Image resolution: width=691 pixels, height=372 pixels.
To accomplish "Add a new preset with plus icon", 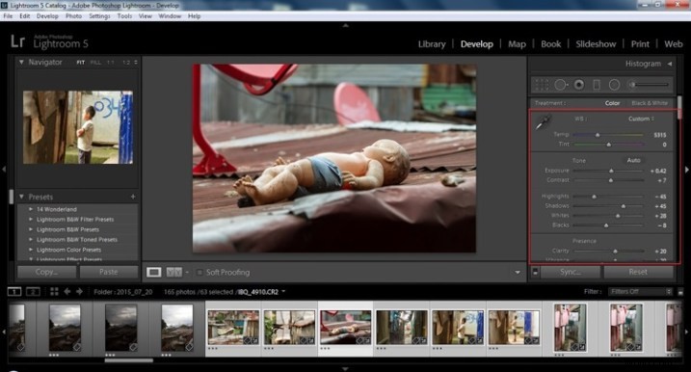I will (x=133, y=197).
